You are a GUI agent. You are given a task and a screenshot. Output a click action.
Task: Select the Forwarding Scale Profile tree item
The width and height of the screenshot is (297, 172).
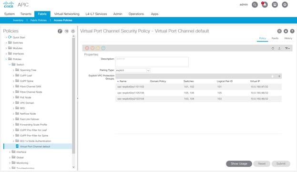pyautogui.click(x=33, y=125)
